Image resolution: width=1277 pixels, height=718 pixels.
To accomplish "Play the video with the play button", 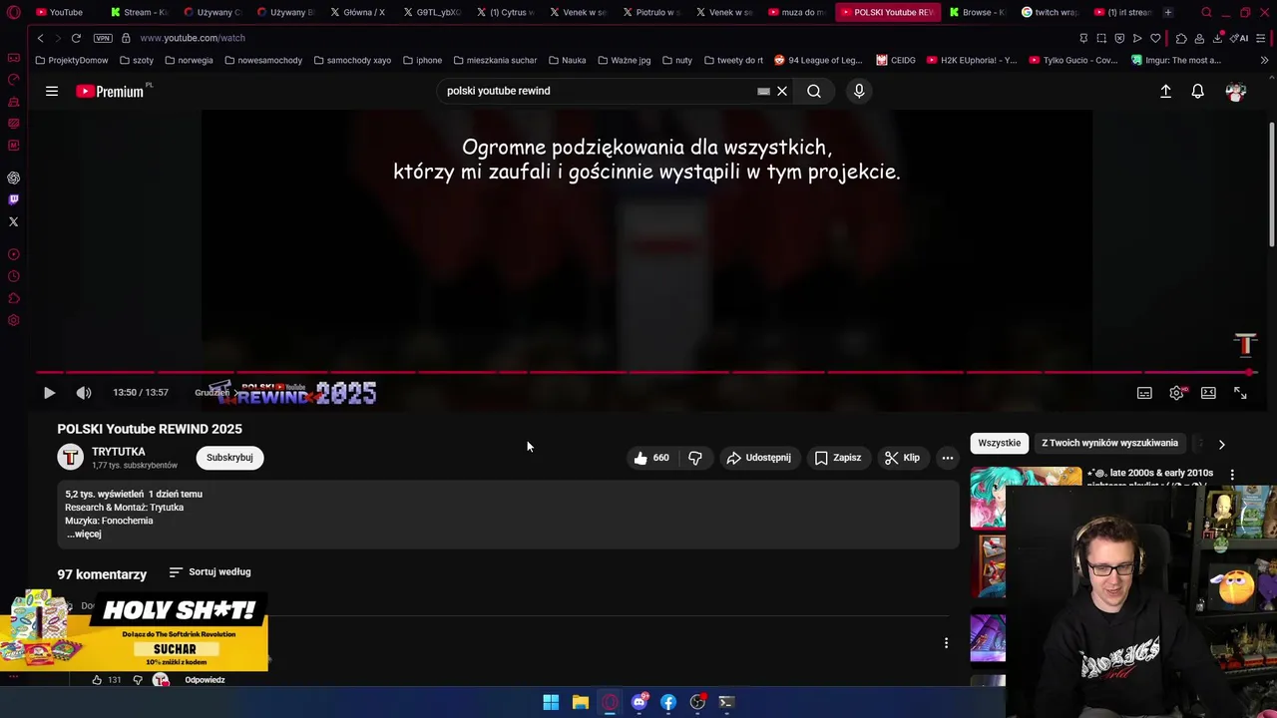I will tap(49, 393).
